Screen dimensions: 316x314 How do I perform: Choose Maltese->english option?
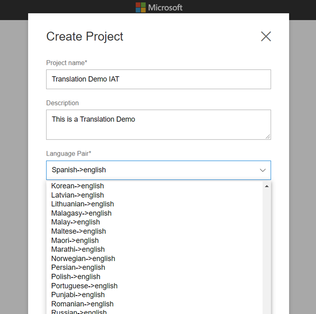click(78, 231)
